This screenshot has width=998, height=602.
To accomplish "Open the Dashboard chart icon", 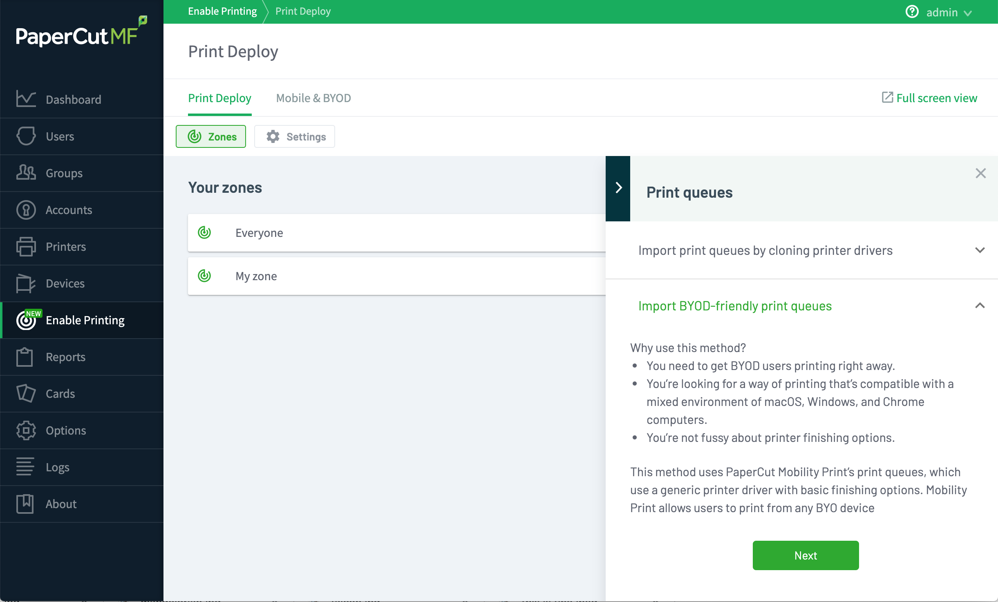I will pos(26,99).
